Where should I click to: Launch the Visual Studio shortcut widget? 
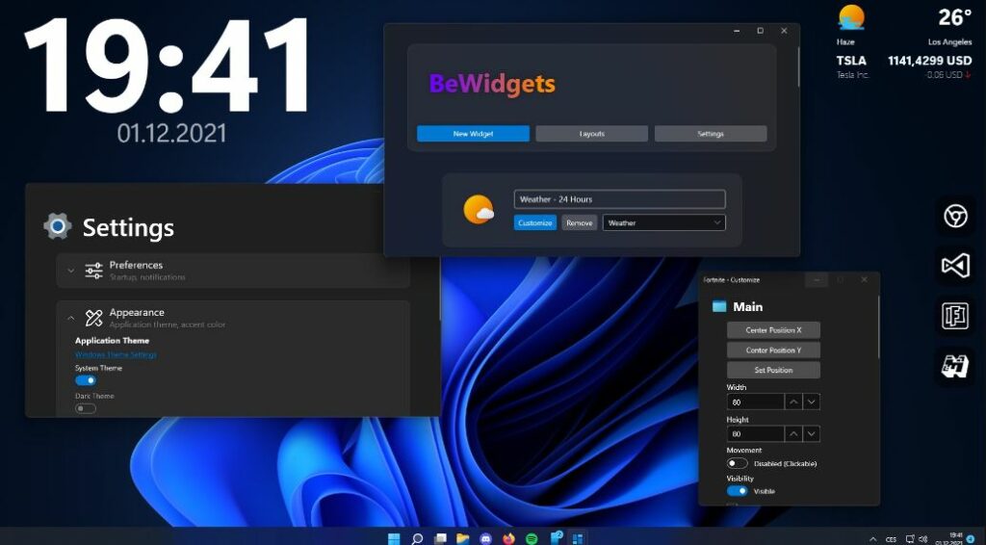[x=956, y=266]
